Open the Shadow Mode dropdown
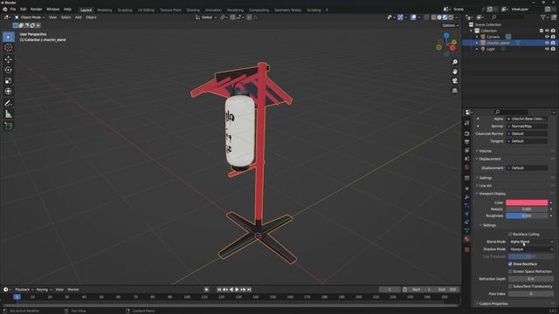This screenshot has width=559, height=314. (x=531, y=249)
